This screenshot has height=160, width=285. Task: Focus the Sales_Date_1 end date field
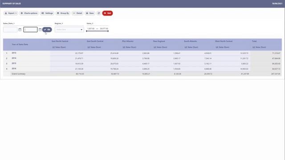30,30
